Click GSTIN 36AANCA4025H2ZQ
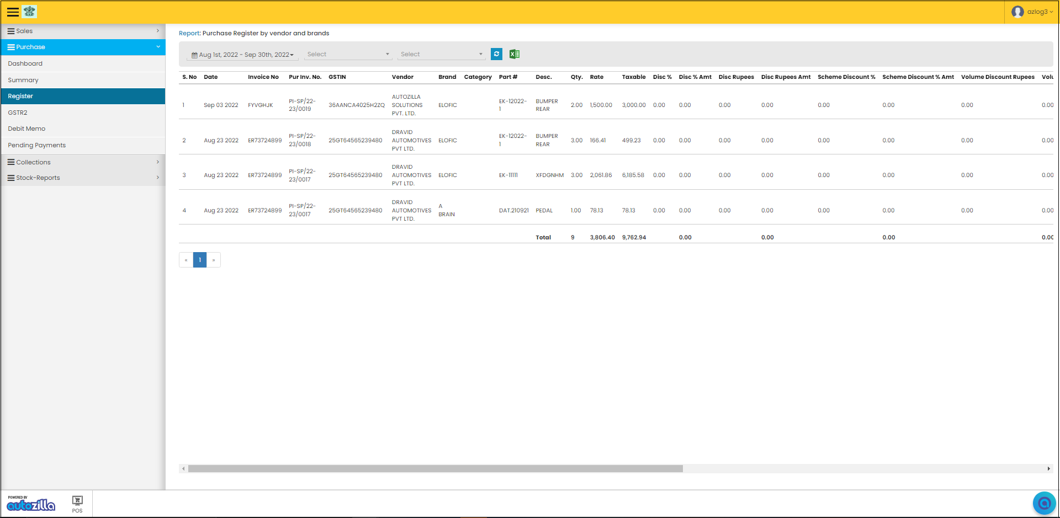This screenshot has width=1060, height=518. point(357,105)
